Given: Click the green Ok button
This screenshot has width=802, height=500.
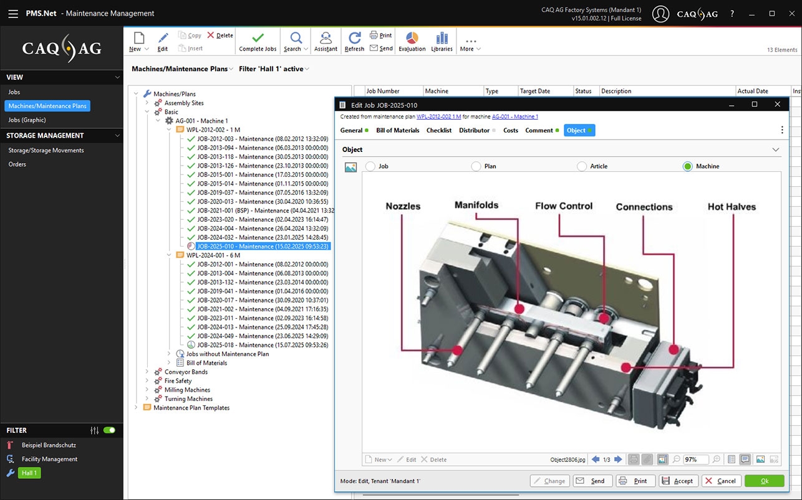Looking at the screenshot, I should point(764,481).
